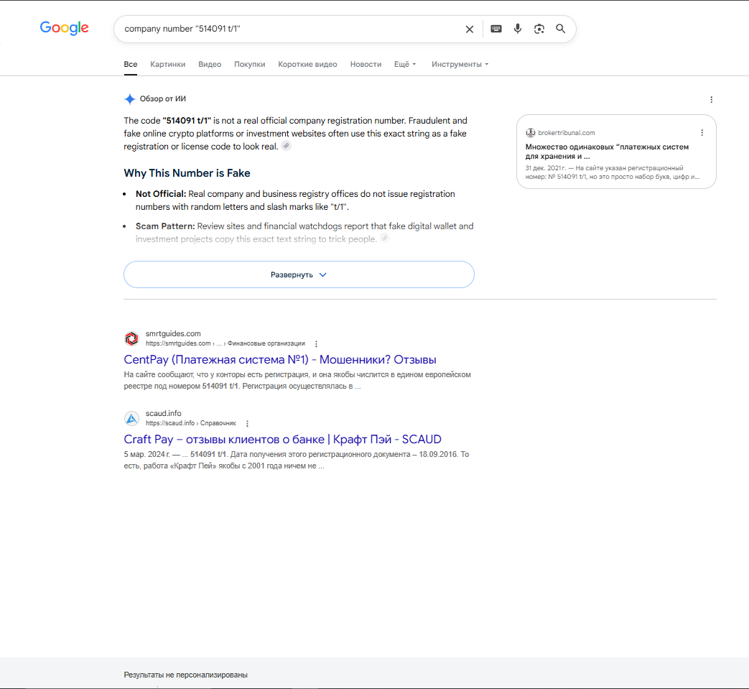
Task: Open the brokertribunal.com source card
Action: click(616, 152)
